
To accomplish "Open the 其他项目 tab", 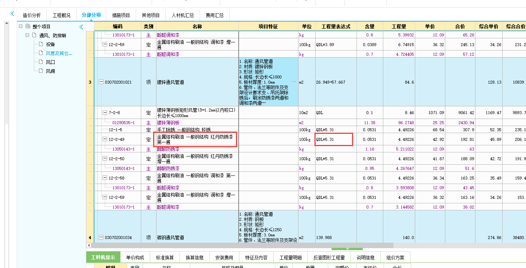I will [x=151, y=15].
